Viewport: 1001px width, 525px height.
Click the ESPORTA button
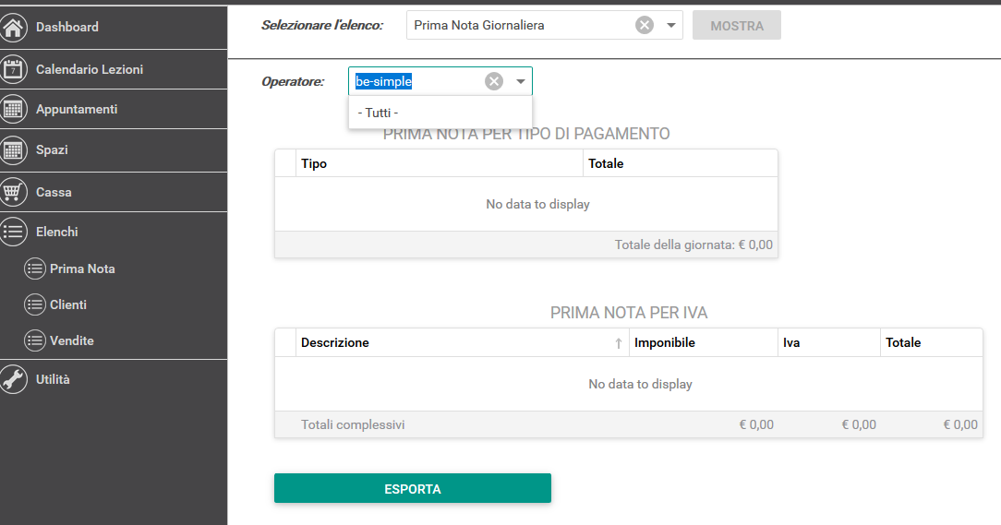(413, 489)
